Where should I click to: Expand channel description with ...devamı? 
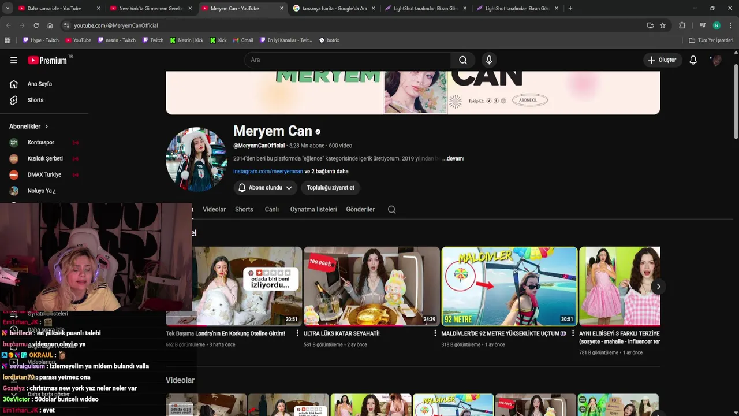tap(453, 158)
